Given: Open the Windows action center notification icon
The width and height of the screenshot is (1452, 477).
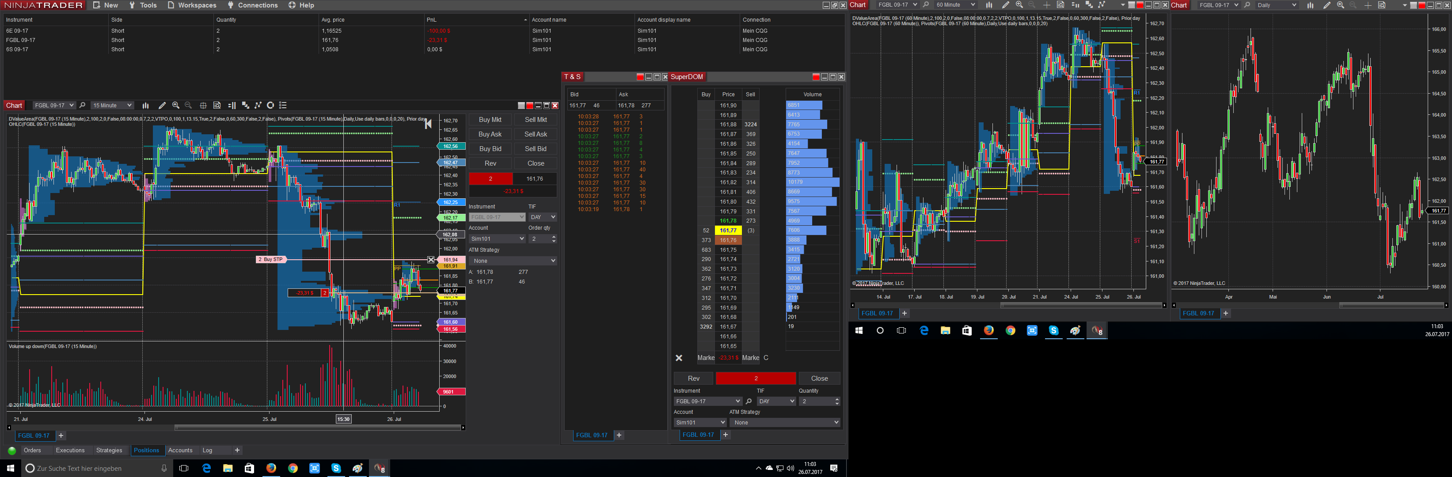Looking at the screenshot, I should 834,468.
